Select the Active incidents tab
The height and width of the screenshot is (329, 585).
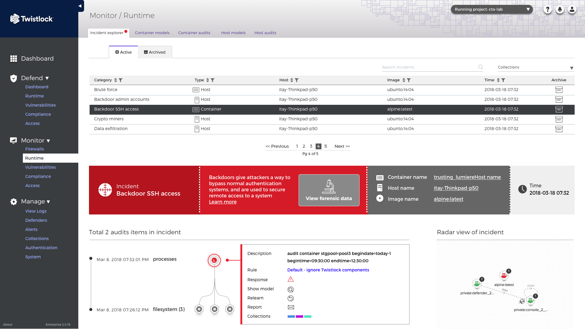point(123,52)
